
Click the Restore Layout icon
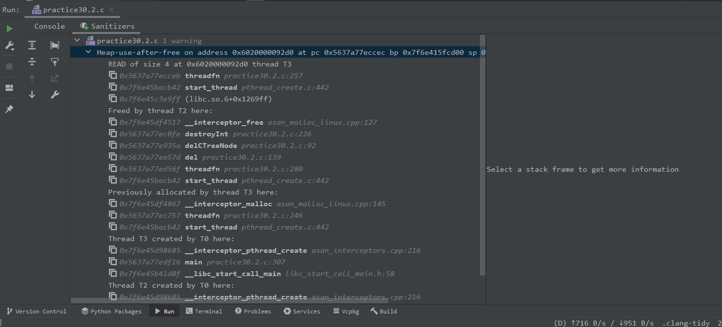tap(9, 88)
